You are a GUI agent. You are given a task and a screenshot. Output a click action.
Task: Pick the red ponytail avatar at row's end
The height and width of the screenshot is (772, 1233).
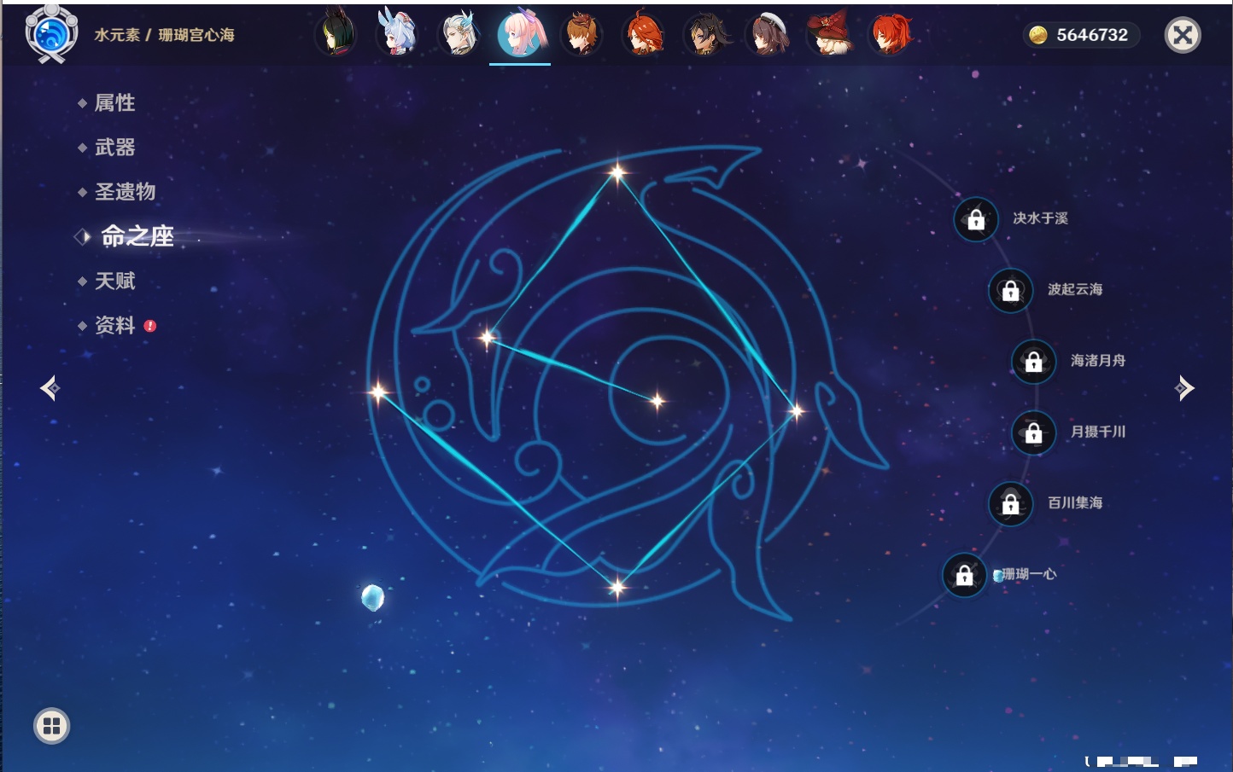[x=891, y=34]
